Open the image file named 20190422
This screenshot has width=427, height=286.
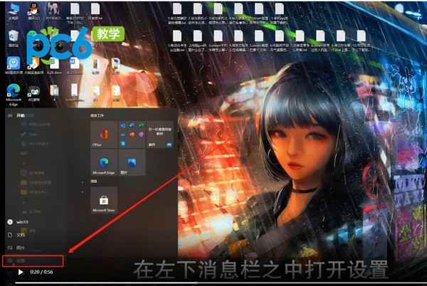pyautogui.click(x=53, y=11)
